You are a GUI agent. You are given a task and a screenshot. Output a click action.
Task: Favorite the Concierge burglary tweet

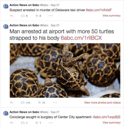pyautogui.click(x=37, y=123)
